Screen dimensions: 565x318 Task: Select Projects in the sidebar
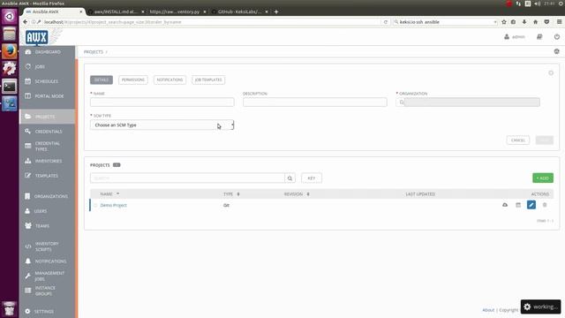point(47,117)
